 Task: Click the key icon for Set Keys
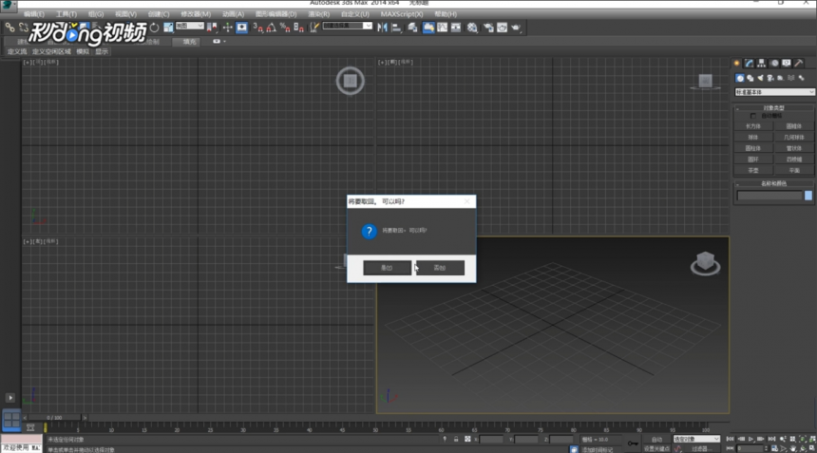(x=633, y=444)
